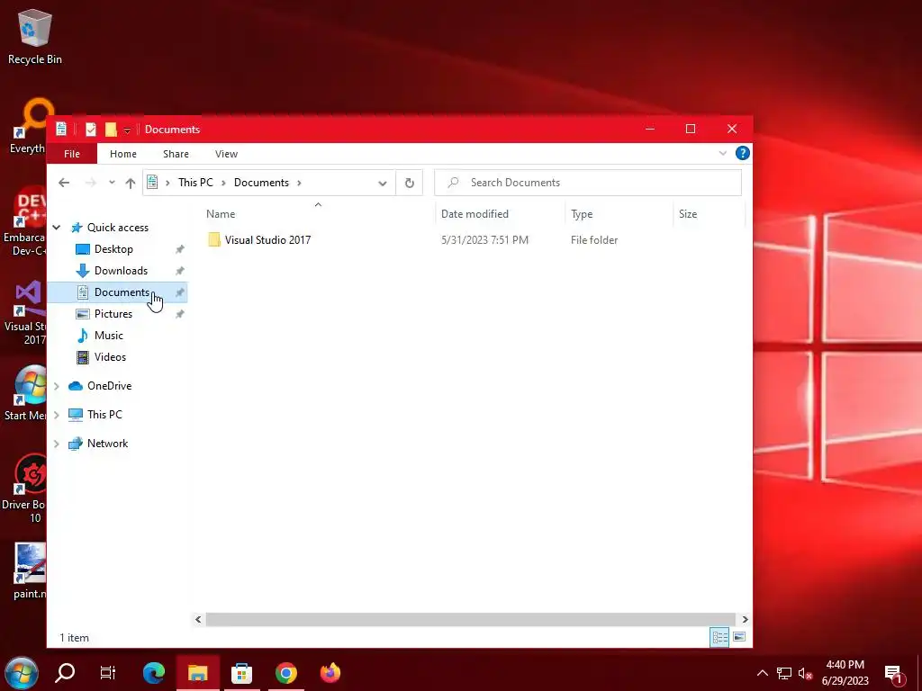Viewport: 922px width, 691px height.
Task: Click the New folder quick access toolbar icon
Action: tap(111, 130)
